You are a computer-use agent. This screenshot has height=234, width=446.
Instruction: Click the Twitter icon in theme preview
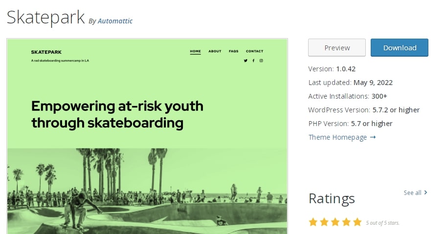245,61
